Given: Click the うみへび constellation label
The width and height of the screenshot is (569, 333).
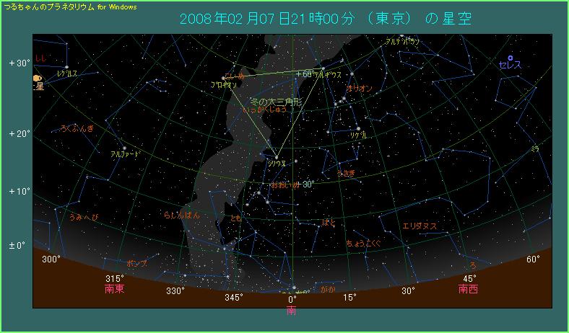Looking at the screenshot, I should (x=82, y=216).
